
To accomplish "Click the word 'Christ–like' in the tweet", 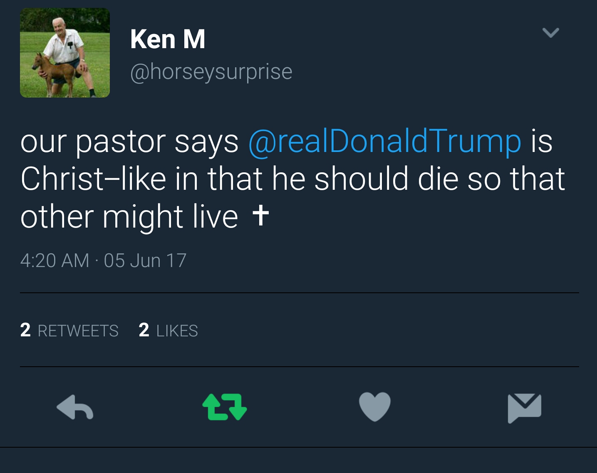I will point(93,179).
